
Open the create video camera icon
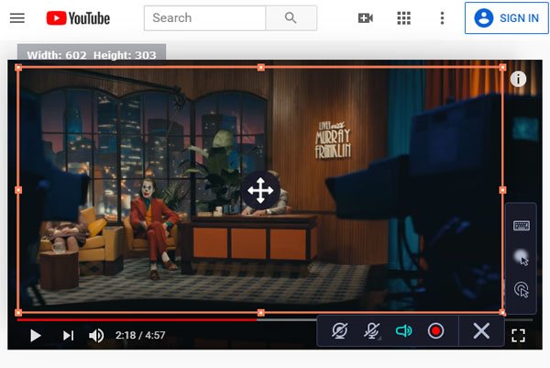[x=365, y=18]
